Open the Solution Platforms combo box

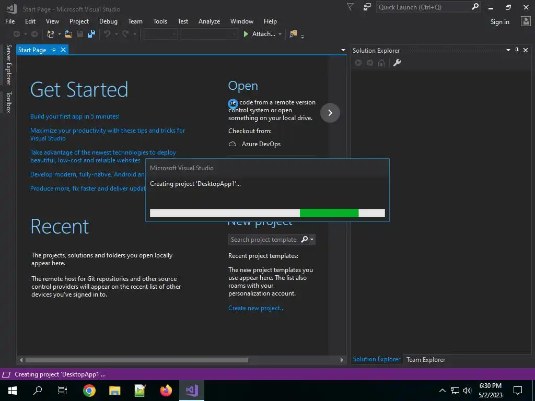point(209,34)
